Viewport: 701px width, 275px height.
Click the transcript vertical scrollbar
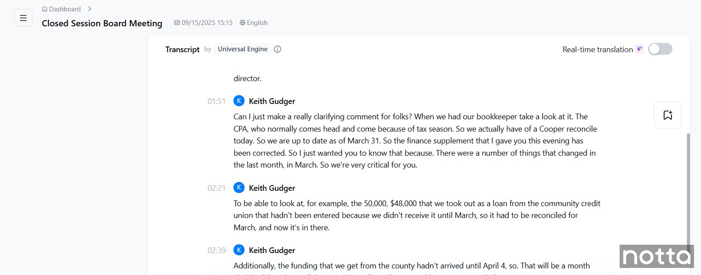click(x=688, y=189)
